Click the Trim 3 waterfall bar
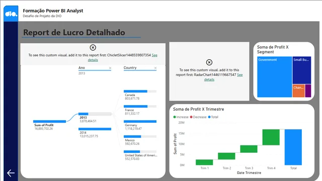The height and width of the screenshot is (181, 322). [x=249, y=149]
